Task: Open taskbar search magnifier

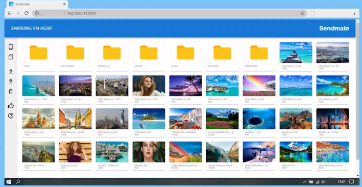Action: pos(18,182)
